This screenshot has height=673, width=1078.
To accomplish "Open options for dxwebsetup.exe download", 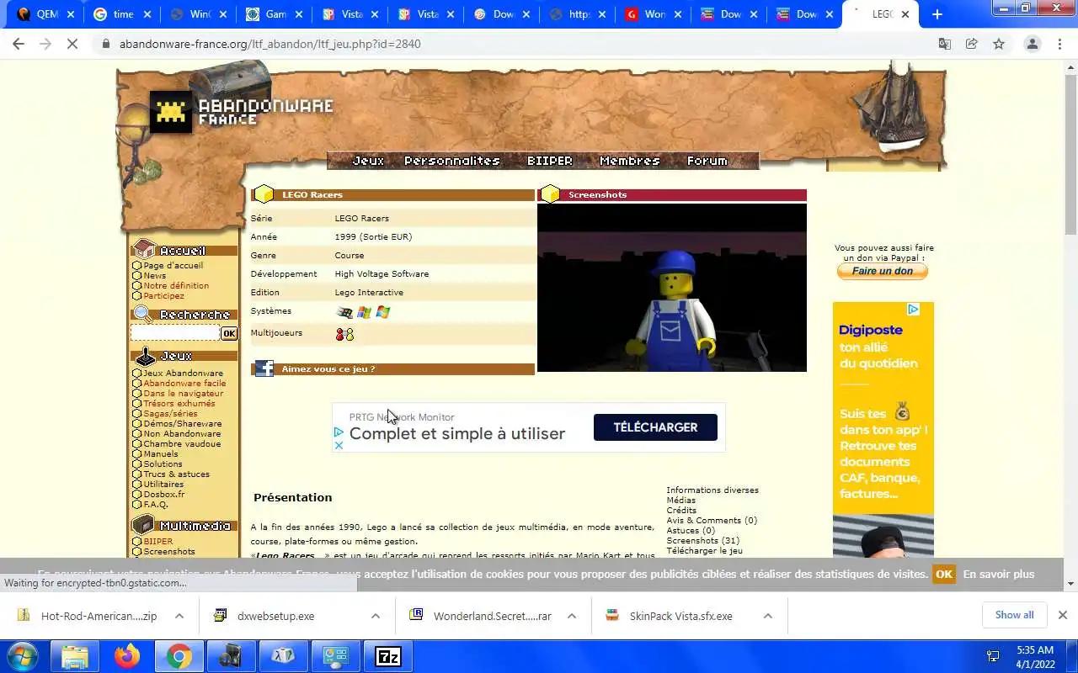I will (376, 616).
